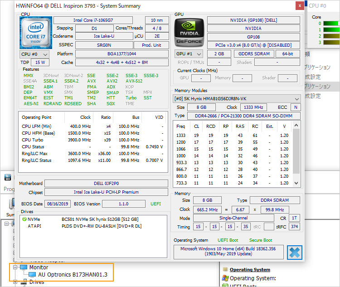Screen dimensions: 340x287
Task: Close the System Summary window
Action: (x=300, y=6)
